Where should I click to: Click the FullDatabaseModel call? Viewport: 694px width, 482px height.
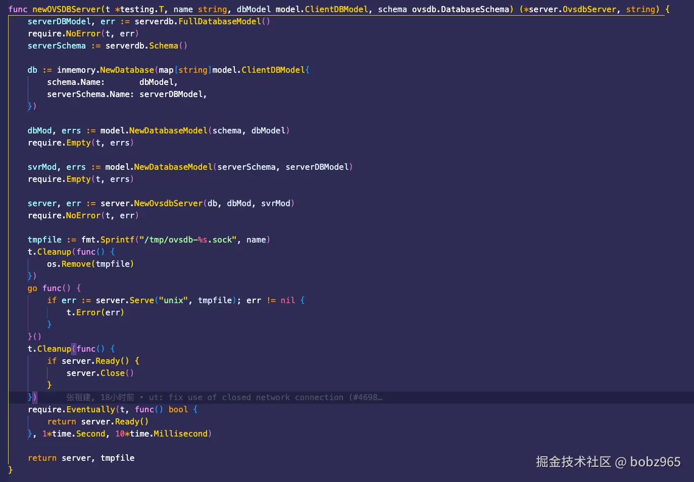[x=220, y=21]
